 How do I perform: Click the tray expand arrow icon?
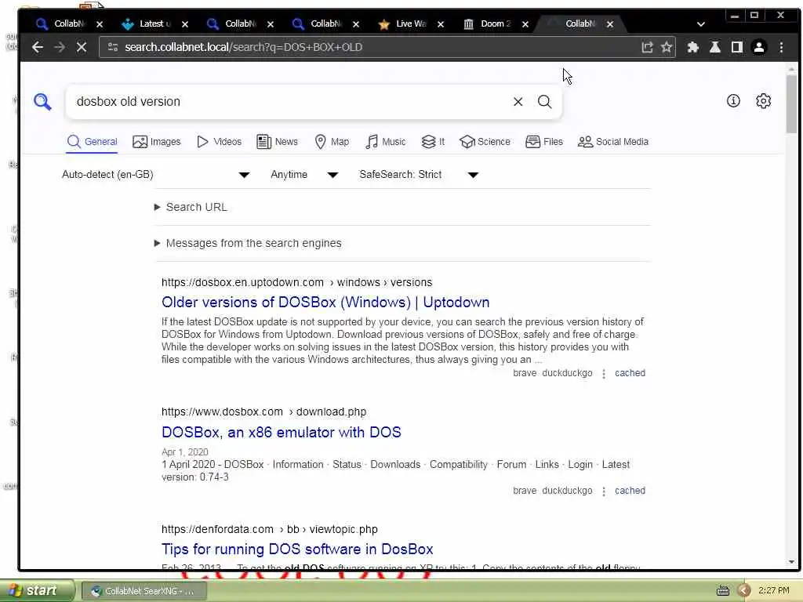744,591
